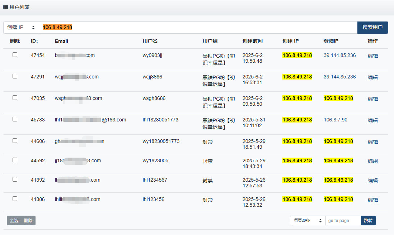Click the 搜索用户 button

click(372, 27)
